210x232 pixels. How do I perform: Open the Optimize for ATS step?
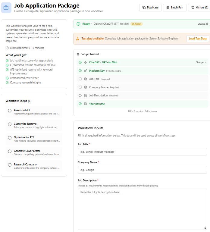[34, 139]
